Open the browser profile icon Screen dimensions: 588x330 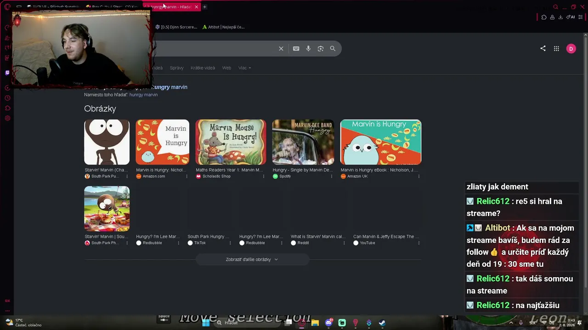click(552, 17)
